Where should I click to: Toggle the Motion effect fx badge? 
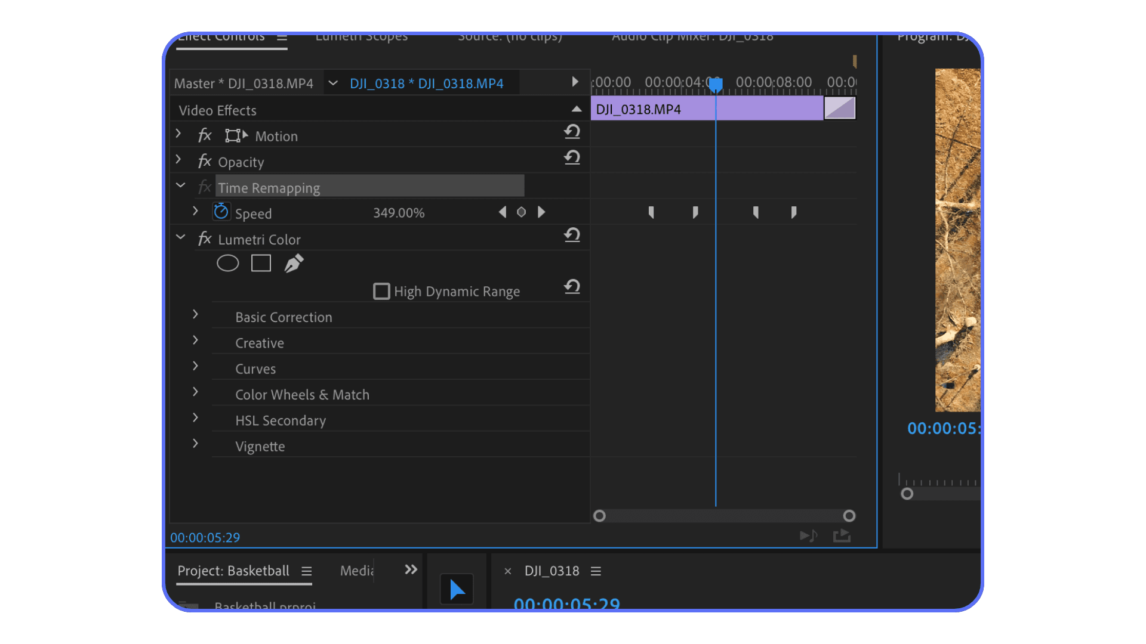tap(204, 135)
